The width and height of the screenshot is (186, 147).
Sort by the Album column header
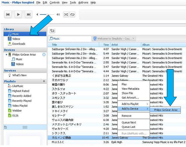[x=163, y=45]
